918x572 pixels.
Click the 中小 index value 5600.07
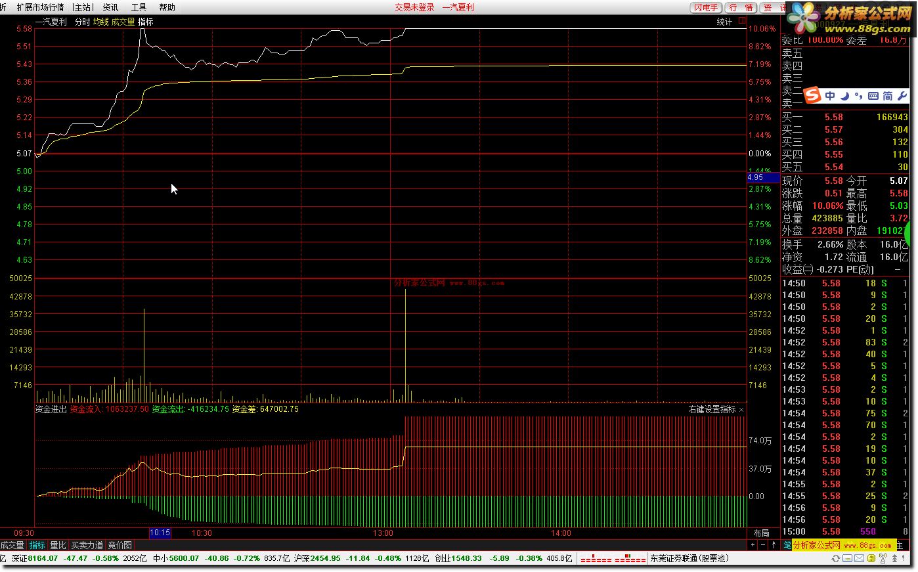tap(184, 559)
